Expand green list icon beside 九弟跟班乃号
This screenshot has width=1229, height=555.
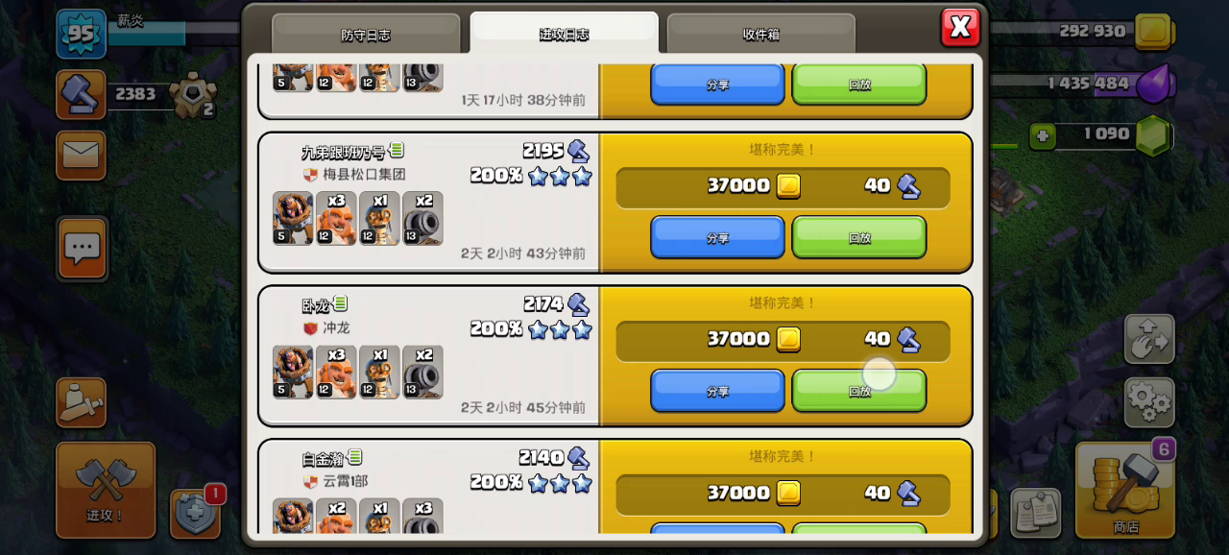click(397, 150)
